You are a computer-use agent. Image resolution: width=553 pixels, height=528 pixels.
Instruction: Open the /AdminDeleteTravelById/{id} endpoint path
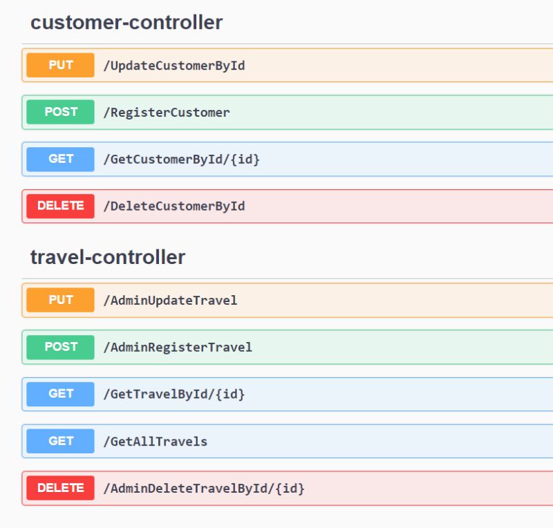pyautogui.click(x=203, y=488)
